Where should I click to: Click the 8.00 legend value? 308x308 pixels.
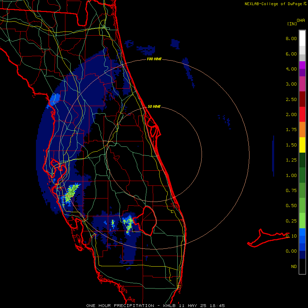click(291, 38)
